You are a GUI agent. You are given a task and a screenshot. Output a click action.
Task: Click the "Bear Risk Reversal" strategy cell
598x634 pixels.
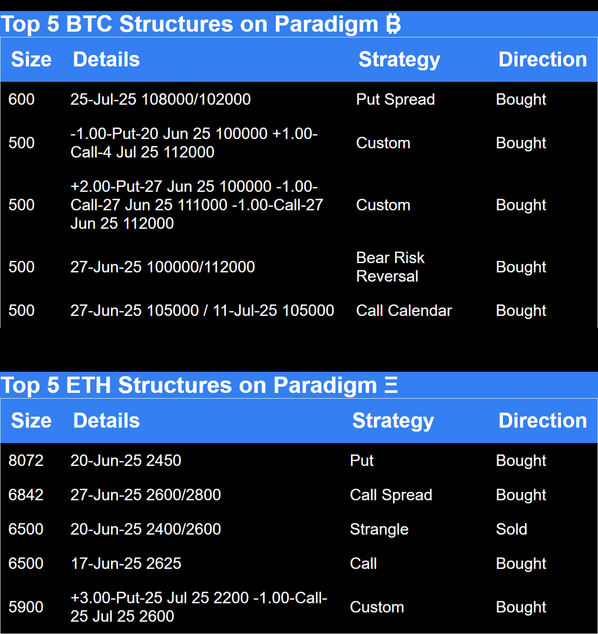(x=391, y=267)
